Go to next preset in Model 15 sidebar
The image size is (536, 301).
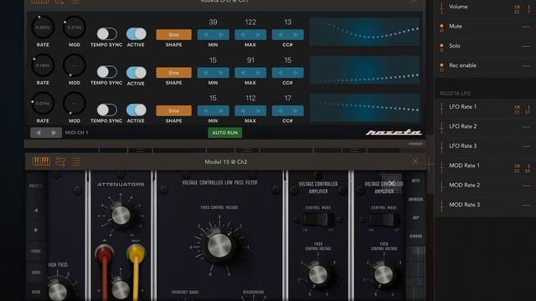(x=36, y=230)
